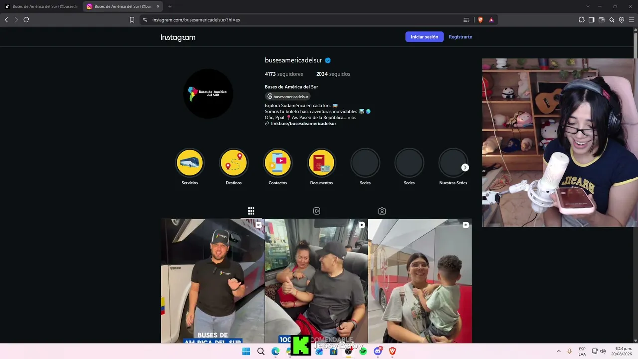Viewport: 638px width, 359px height.
Task: Open Windows taskbar search
Action: pyautogui.click(x=261, y=351)
